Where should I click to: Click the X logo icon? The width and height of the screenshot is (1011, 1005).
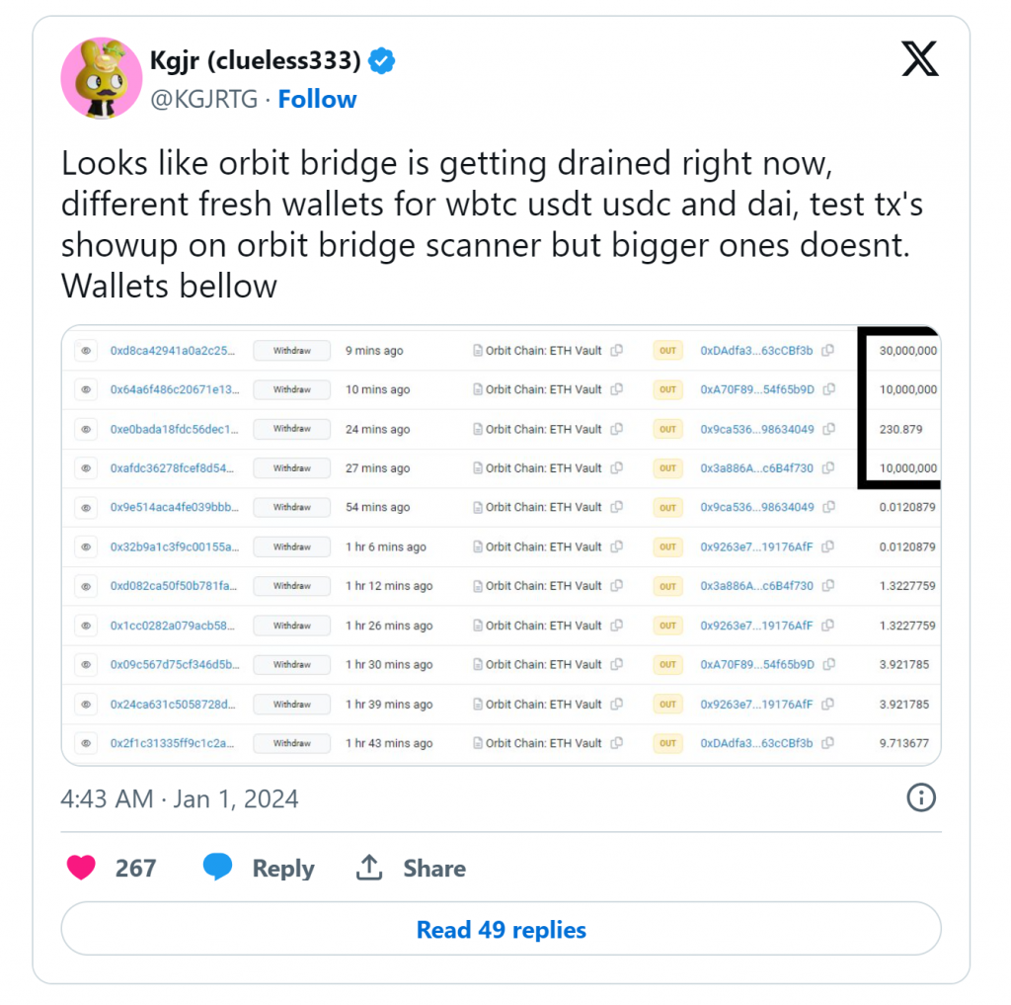[920, 61]
